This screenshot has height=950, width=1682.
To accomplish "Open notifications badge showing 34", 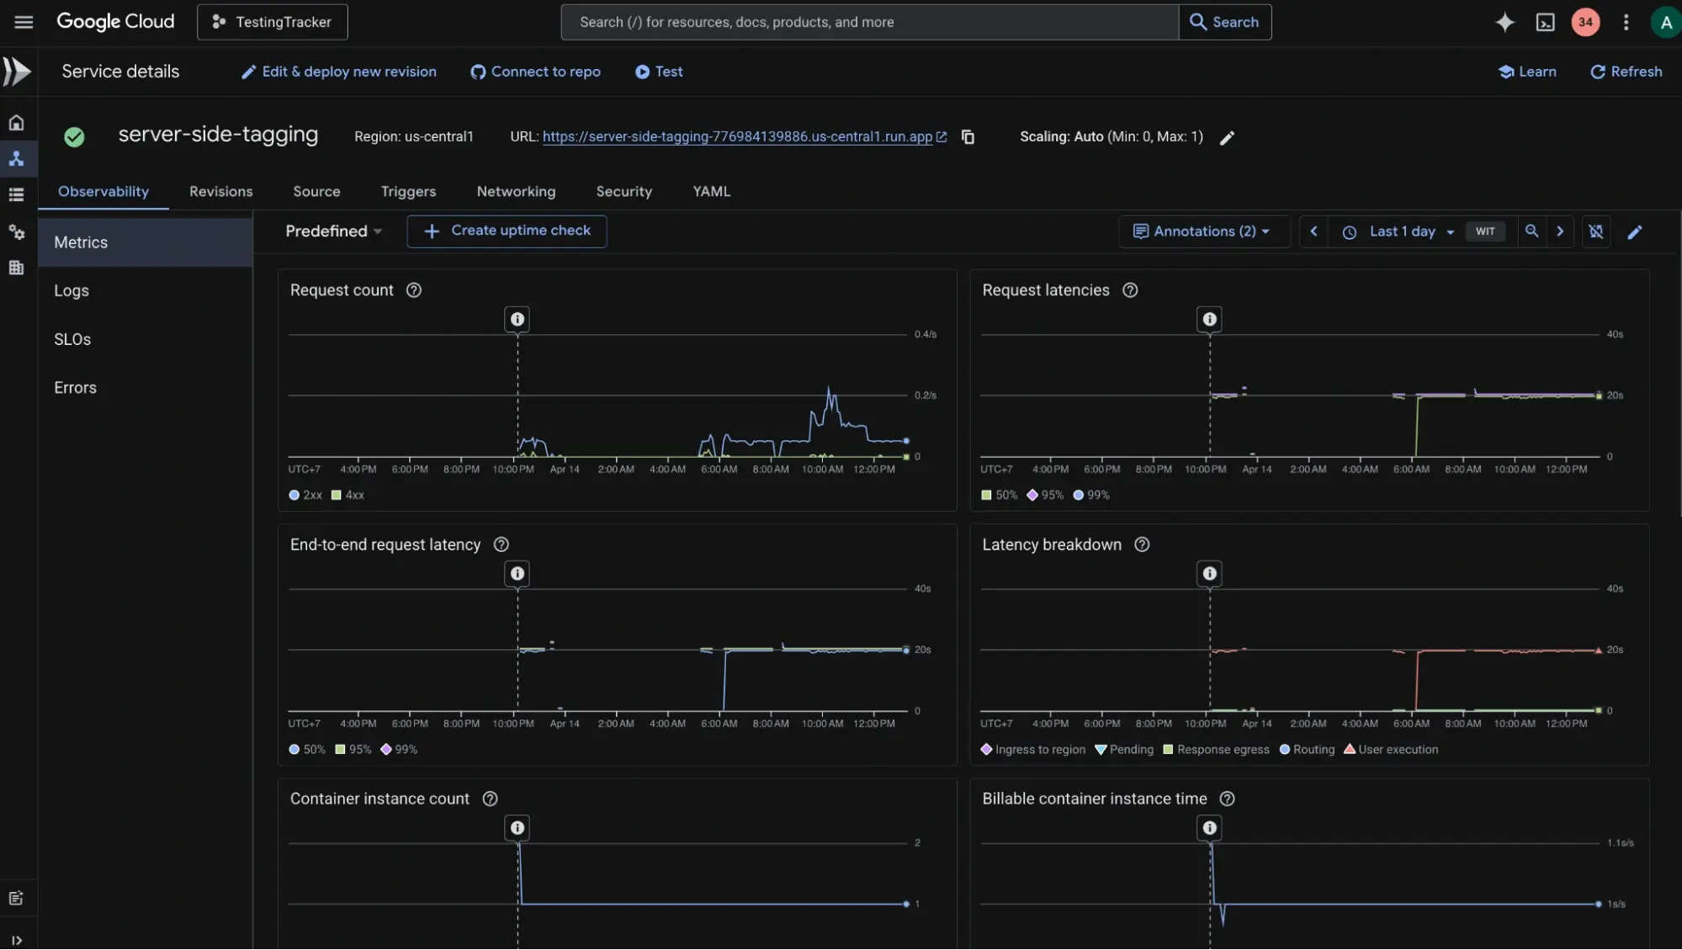I will coord(1585,22).
